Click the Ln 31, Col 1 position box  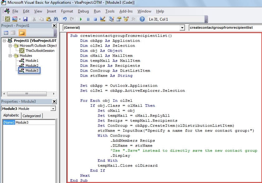[176, 19]
